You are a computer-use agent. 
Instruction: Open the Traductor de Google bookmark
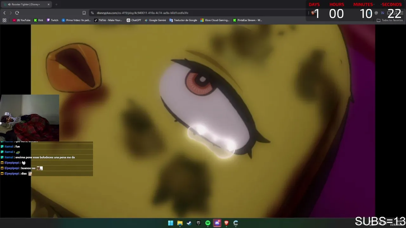pyautogui.click(x=183, y=20)
